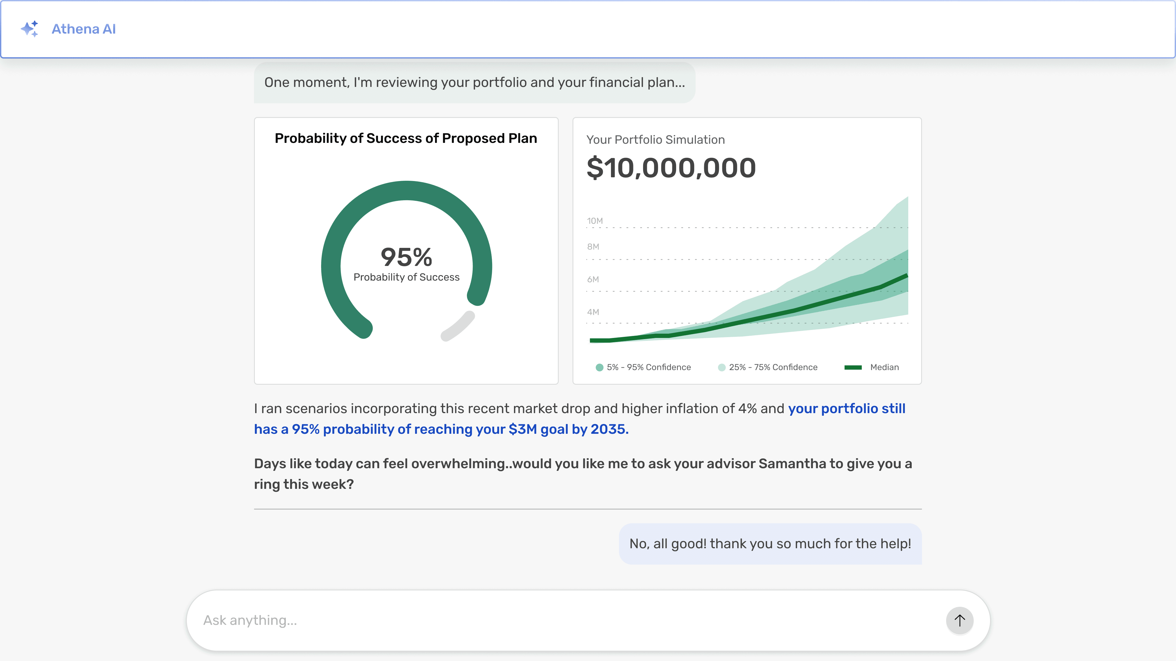Screen dimensions: 1176x661
Task: Click the 10M axis label on chart
Action: click(595, 221)
